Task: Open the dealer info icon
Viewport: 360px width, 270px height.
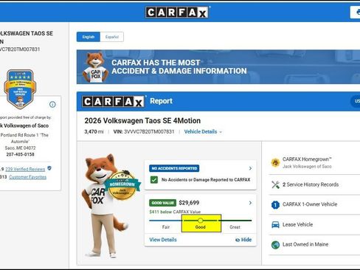Action: pos(52,104)
